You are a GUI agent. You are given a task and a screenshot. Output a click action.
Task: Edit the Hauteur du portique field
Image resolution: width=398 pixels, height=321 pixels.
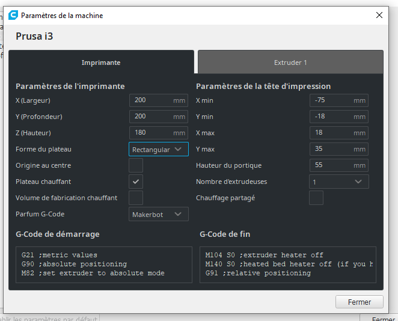coord(339,165)
